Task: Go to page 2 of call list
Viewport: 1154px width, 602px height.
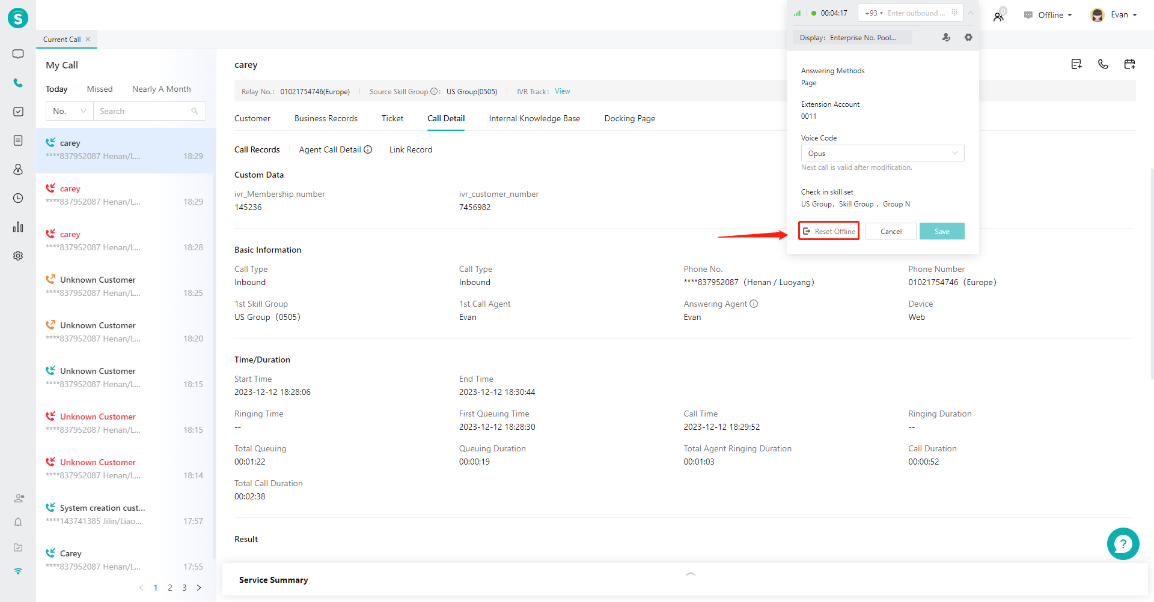Action: tap(170, 588)
